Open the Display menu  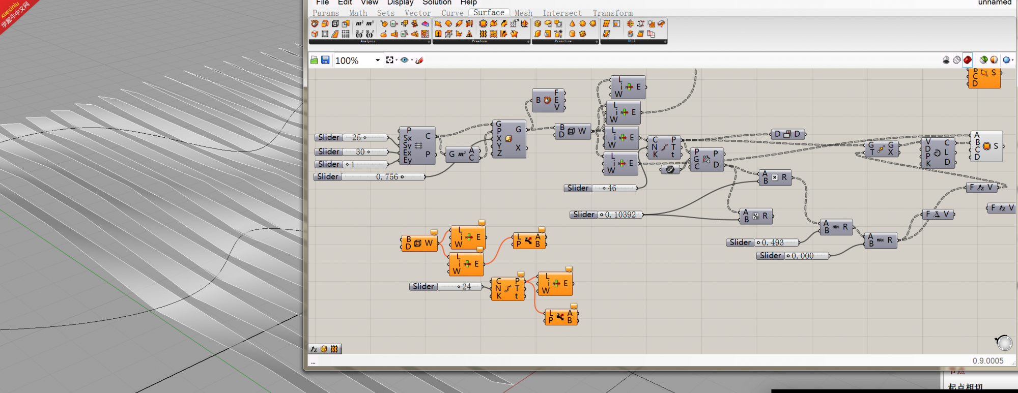(400, 3)
